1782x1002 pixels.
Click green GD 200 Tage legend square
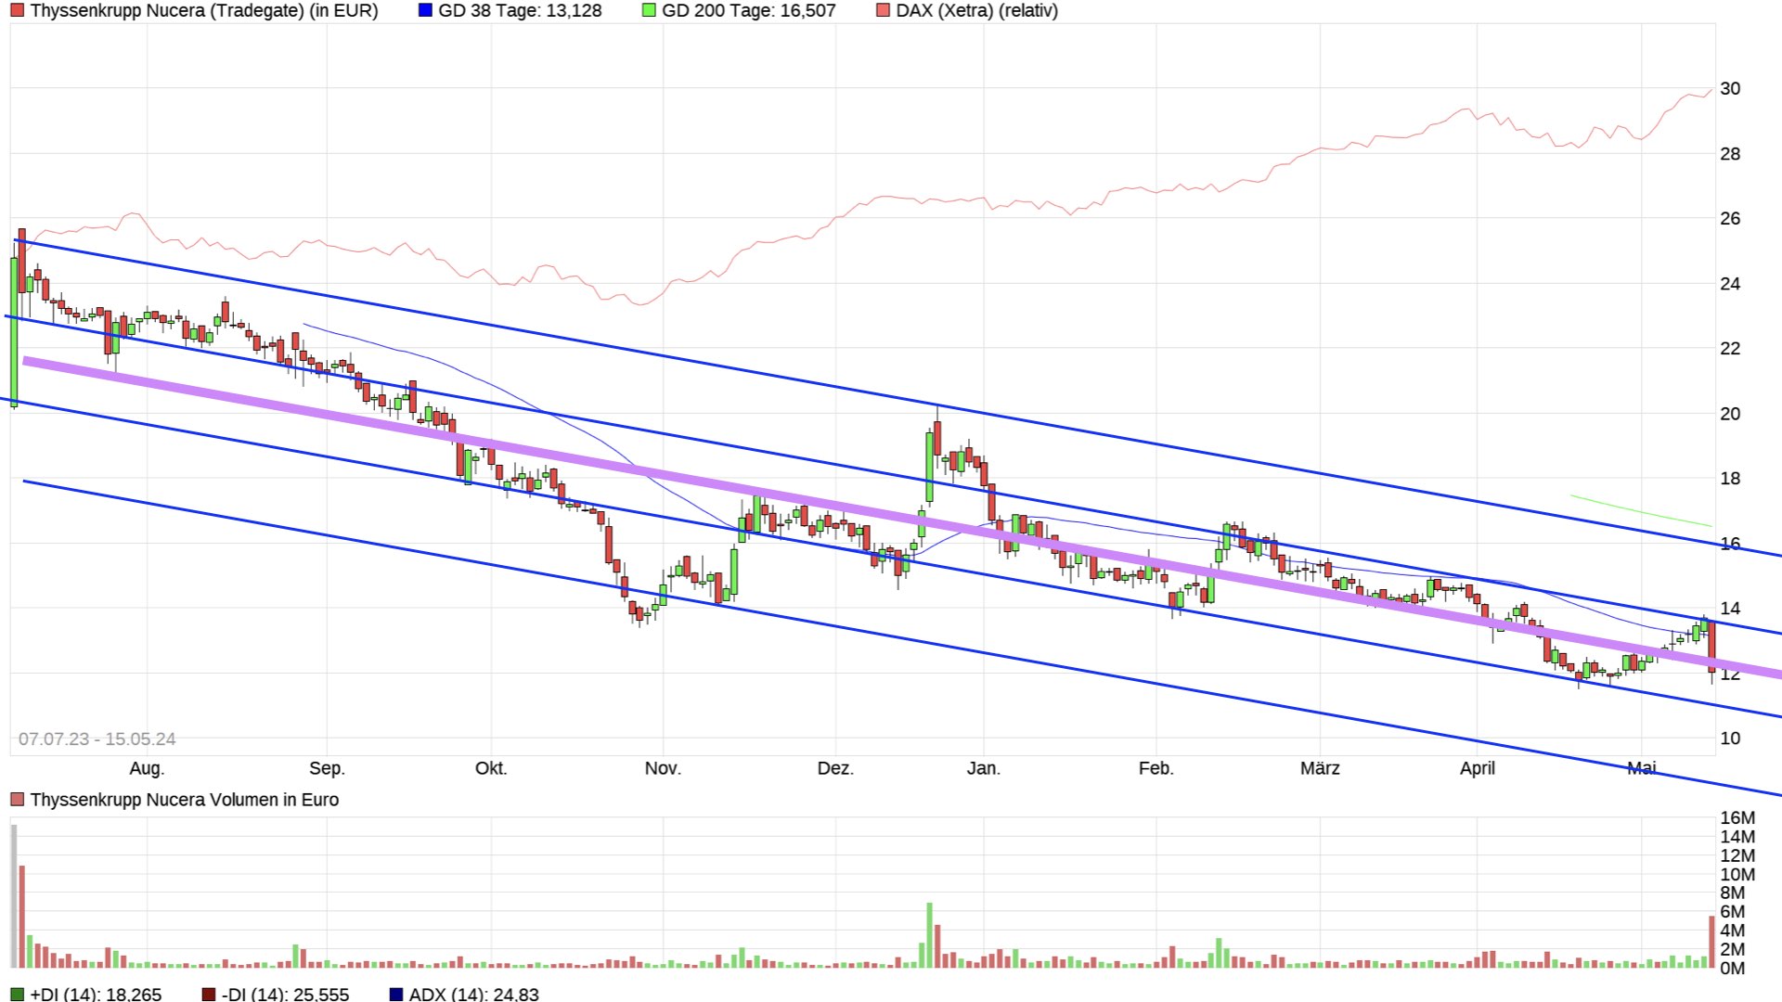point(649,11)
